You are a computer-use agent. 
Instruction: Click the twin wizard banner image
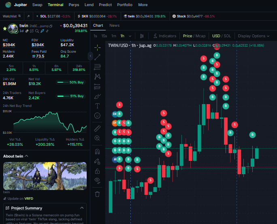click(x=45, y=176)
